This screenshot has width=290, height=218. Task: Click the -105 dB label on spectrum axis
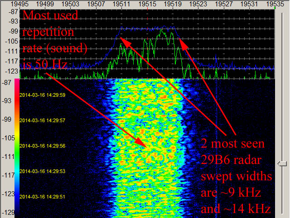pos(12,41)
